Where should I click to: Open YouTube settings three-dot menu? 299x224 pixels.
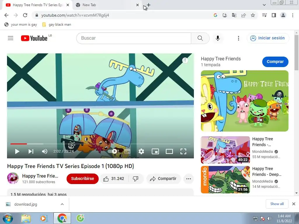[238, 38]
